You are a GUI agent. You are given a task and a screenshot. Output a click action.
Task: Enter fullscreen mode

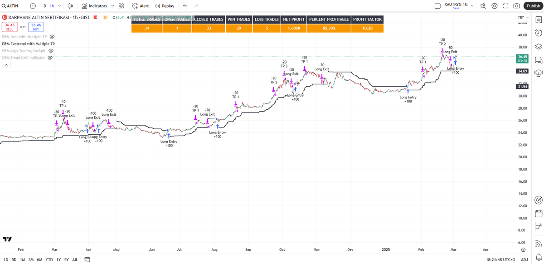click(x=505, y=6)
